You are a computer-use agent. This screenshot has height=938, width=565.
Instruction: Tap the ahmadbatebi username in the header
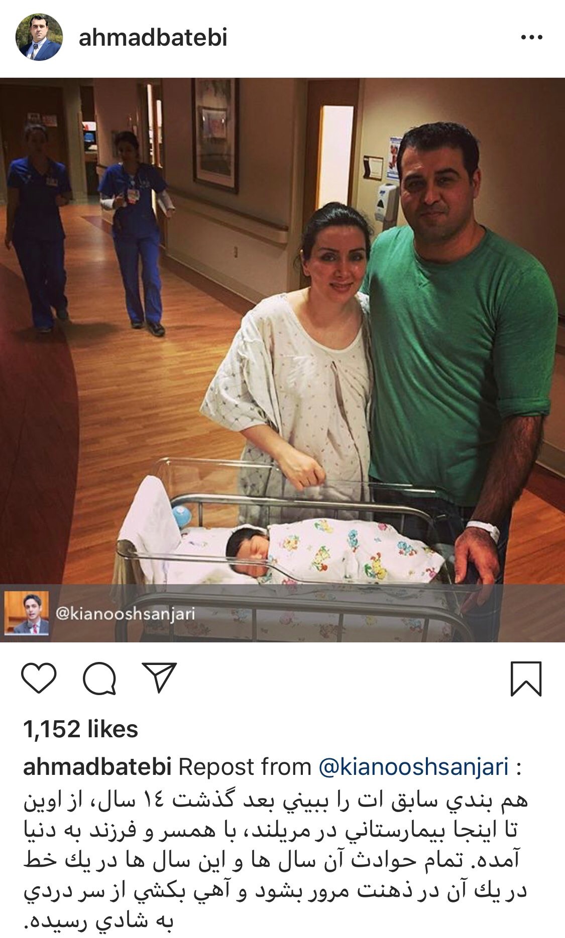(153, 38)
